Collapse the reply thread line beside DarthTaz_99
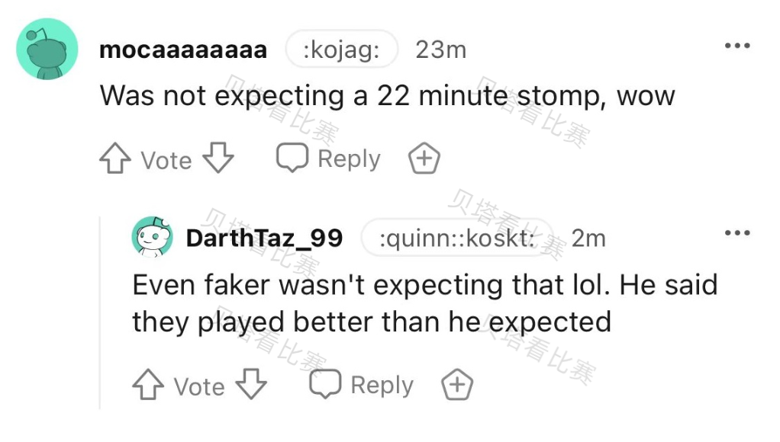 [x=100, y=312]
